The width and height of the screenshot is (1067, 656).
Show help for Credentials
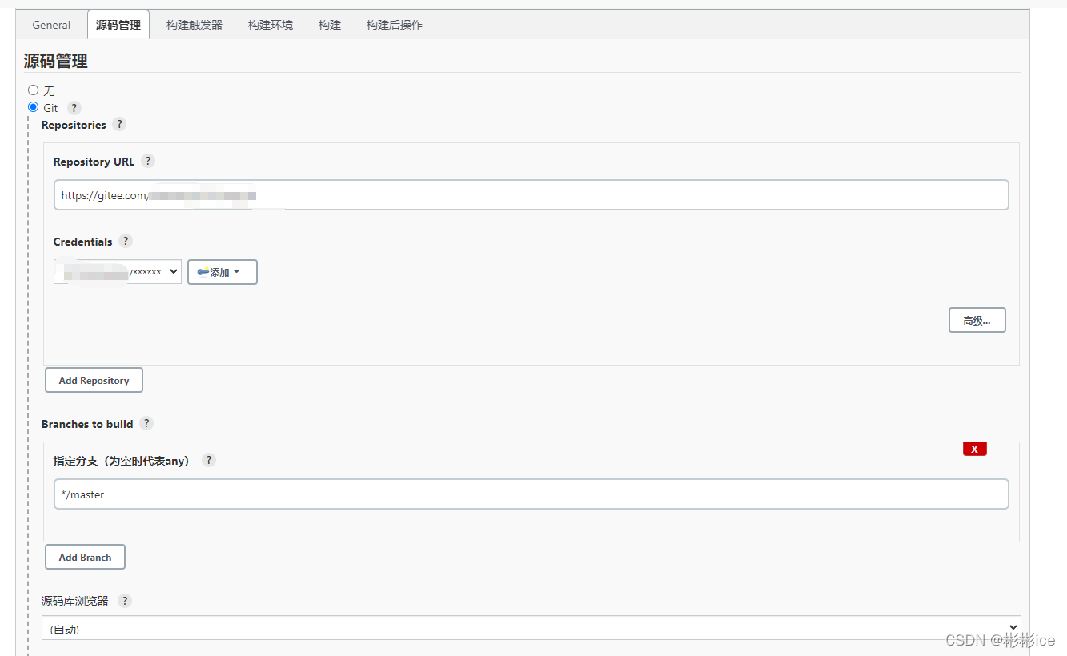pos(126,241)
